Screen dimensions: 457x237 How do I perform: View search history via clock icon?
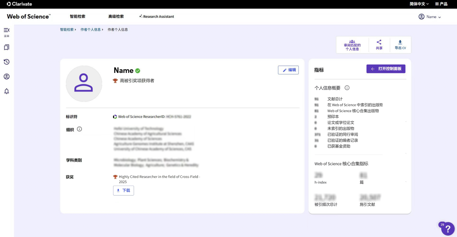[6, 62]
